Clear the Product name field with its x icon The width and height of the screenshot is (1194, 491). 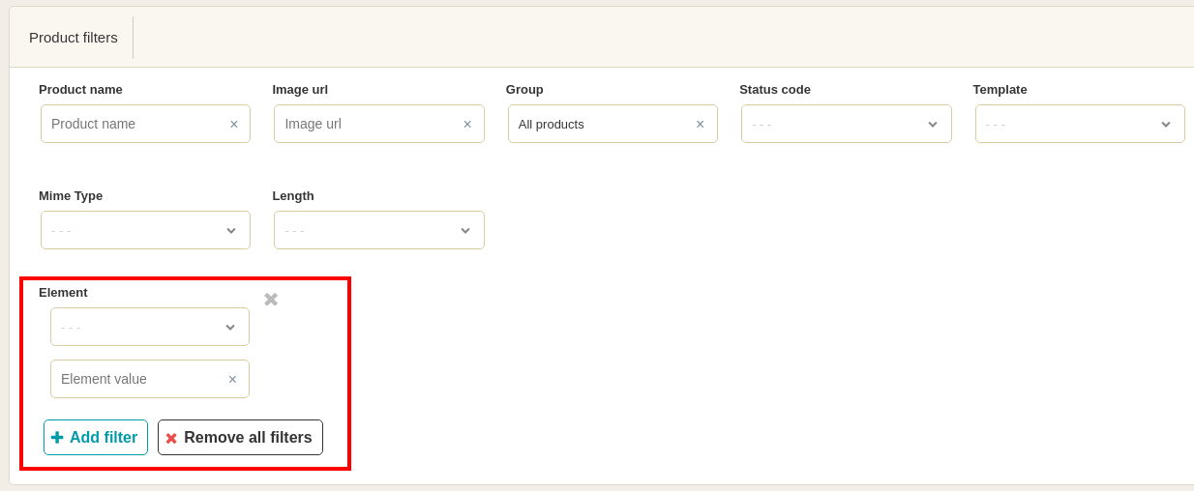pyautogui.click(x=234, y=125)
